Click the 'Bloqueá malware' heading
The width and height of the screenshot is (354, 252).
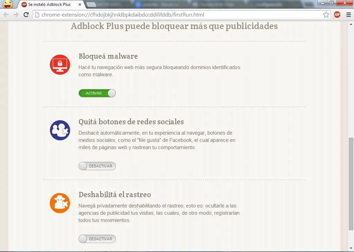[x=108, y=56]
